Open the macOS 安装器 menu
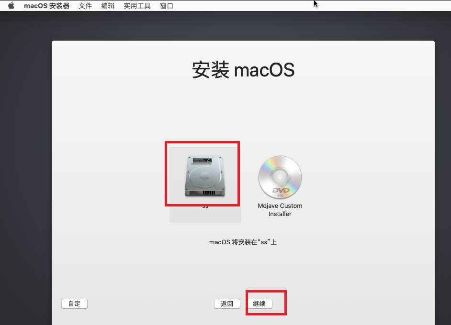The height and width of the screenshot is (325, 451). 46,6
